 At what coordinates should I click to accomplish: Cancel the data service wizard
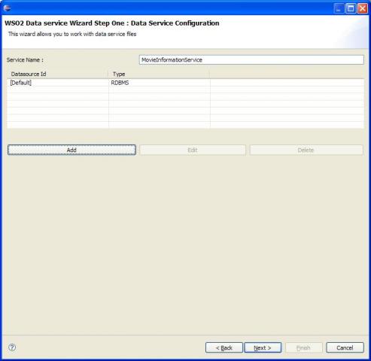(345, 347)
